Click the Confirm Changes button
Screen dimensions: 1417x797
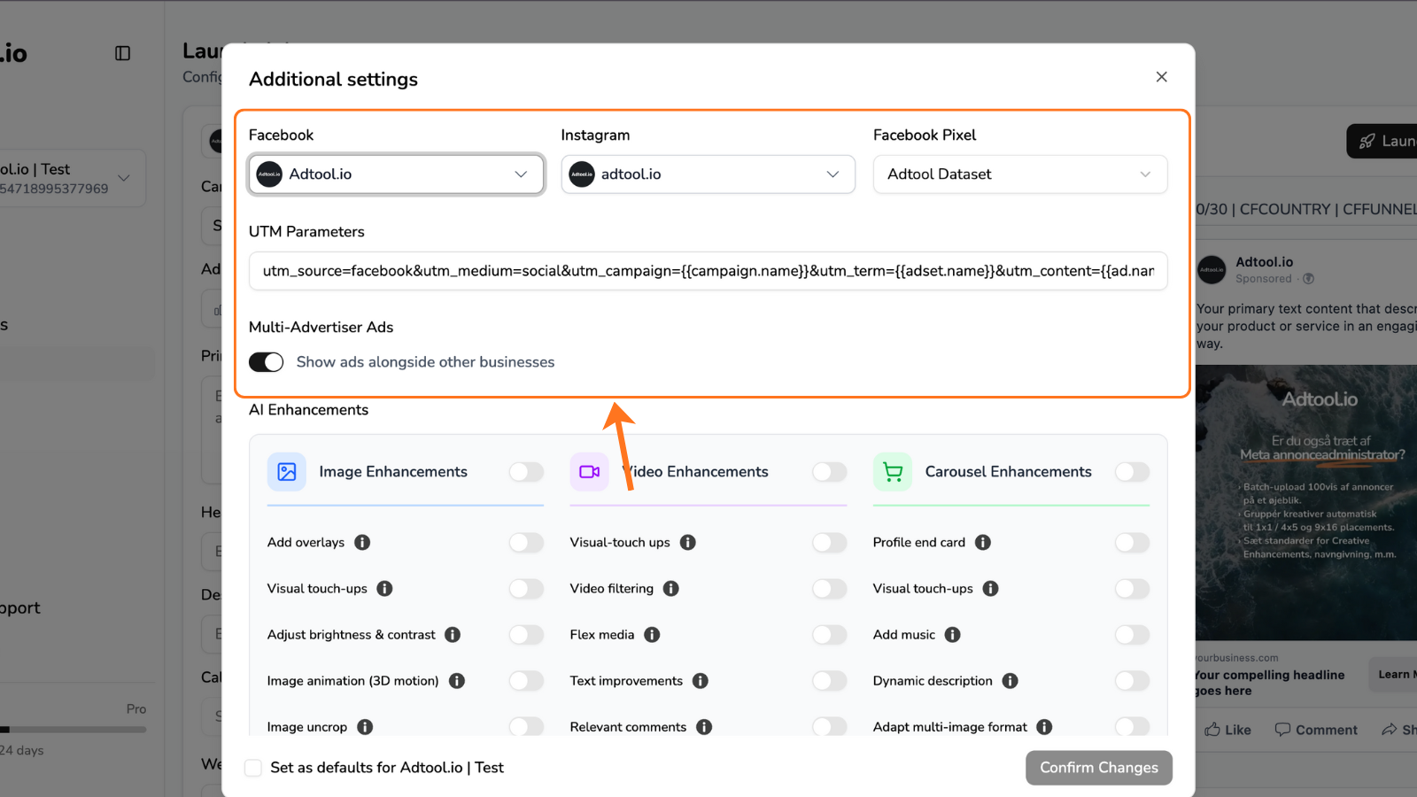pos(1098,768)
